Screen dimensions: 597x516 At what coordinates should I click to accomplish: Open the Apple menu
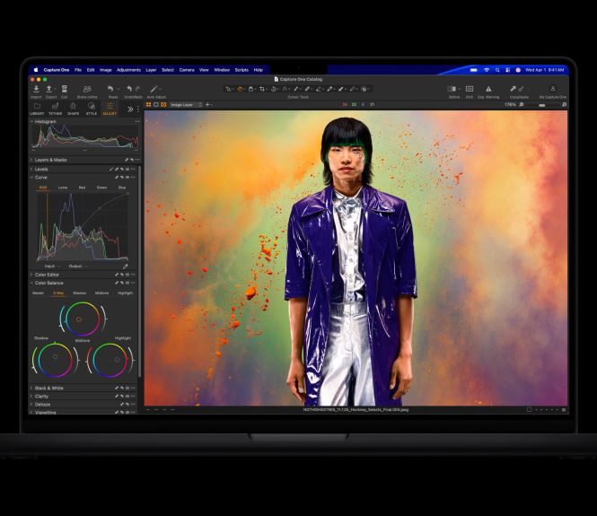pyautogui.click(x=36, y=70)
